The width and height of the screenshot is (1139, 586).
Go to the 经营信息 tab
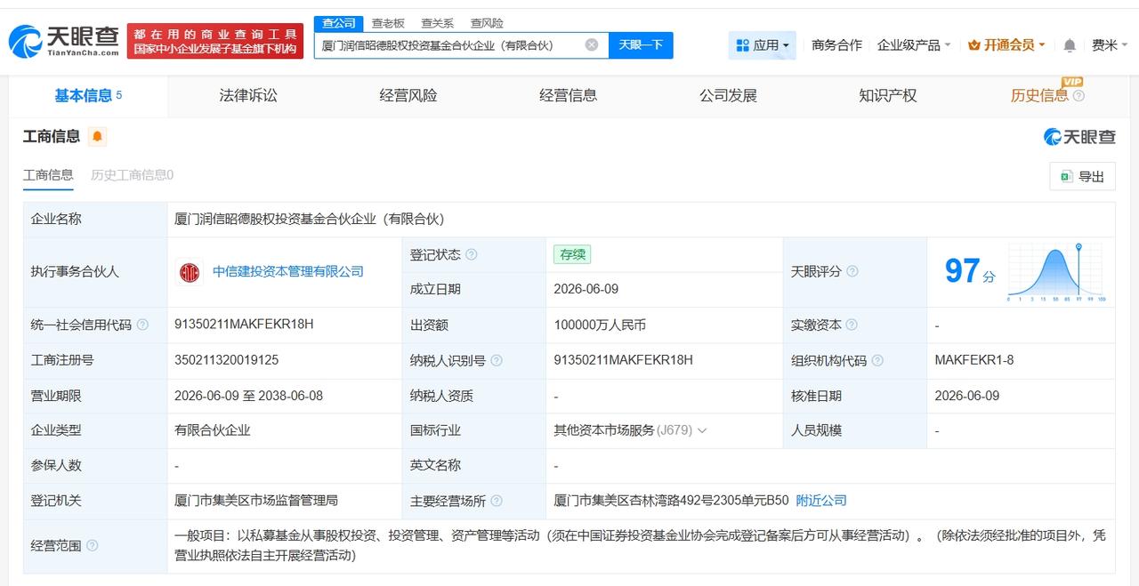(569, 96)
